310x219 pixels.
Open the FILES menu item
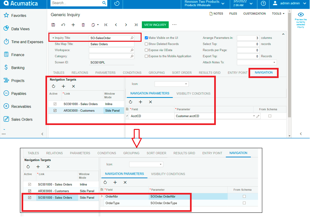[x=233, y=14]
